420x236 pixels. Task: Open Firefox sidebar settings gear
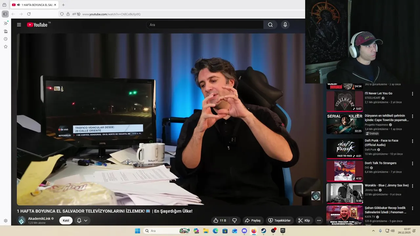(6, 221)
